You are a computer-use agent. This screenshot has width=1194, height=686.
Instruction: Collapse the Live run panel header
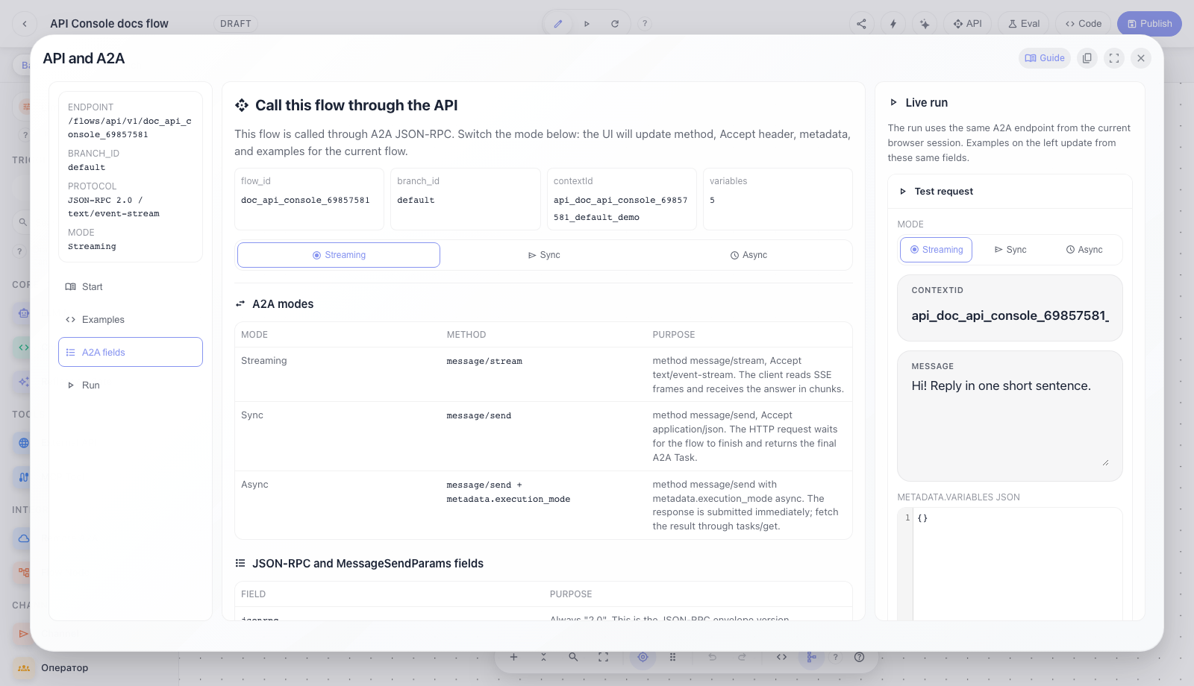coord(919,103)
